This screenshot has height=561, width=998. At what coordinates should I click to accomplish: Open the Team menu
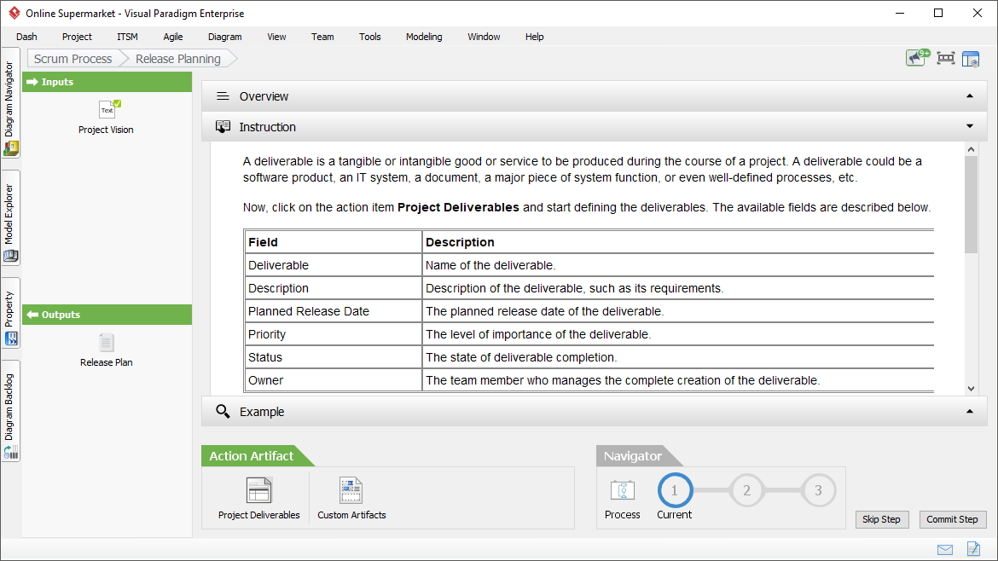(322, 37)
